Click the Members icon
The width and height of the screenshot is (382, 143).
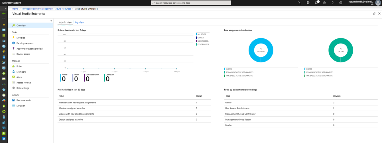[x=13, y=72]
